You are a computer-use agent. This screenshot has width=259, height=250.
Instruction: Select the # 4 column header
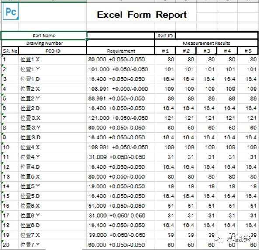[x=227, y=51]
